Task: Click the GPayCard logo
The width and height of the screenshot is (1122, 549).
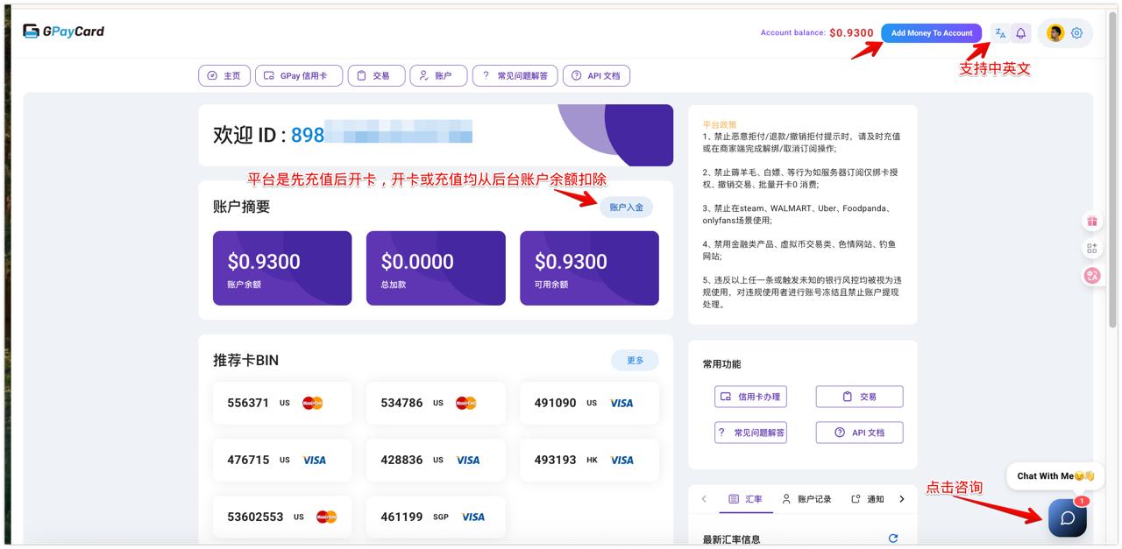Action: tap(64, 32)
